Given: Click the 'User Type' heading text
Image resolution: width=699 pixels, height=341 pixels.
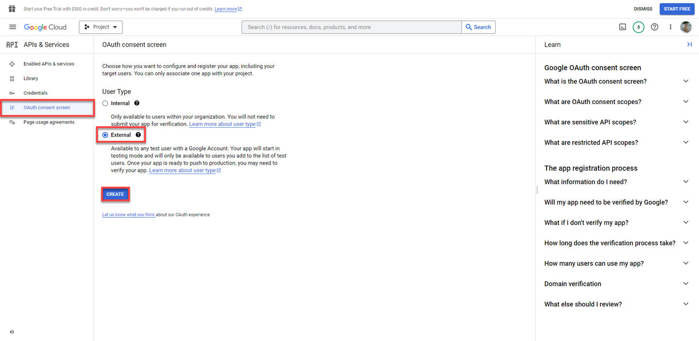Looking at the screenshot, I should (x=116, y=92).
